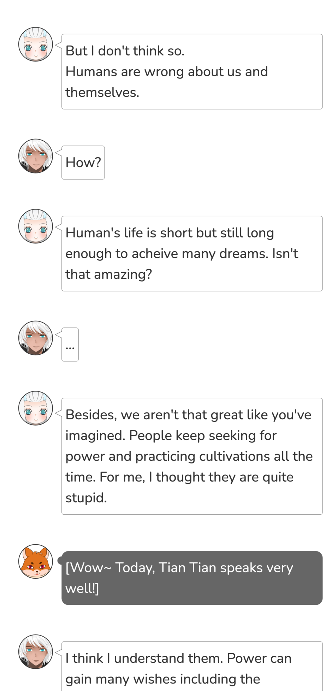Tap the text "that amazing?"

(109, 274)
